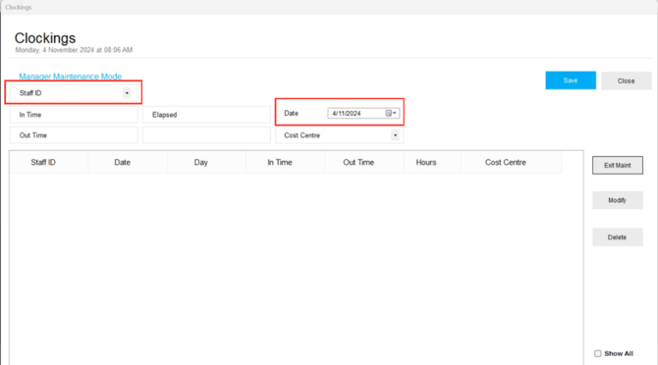Open the Cost Centre dropdown arrow
This screenshot has width=658, height=365.
tap(396, 135)
